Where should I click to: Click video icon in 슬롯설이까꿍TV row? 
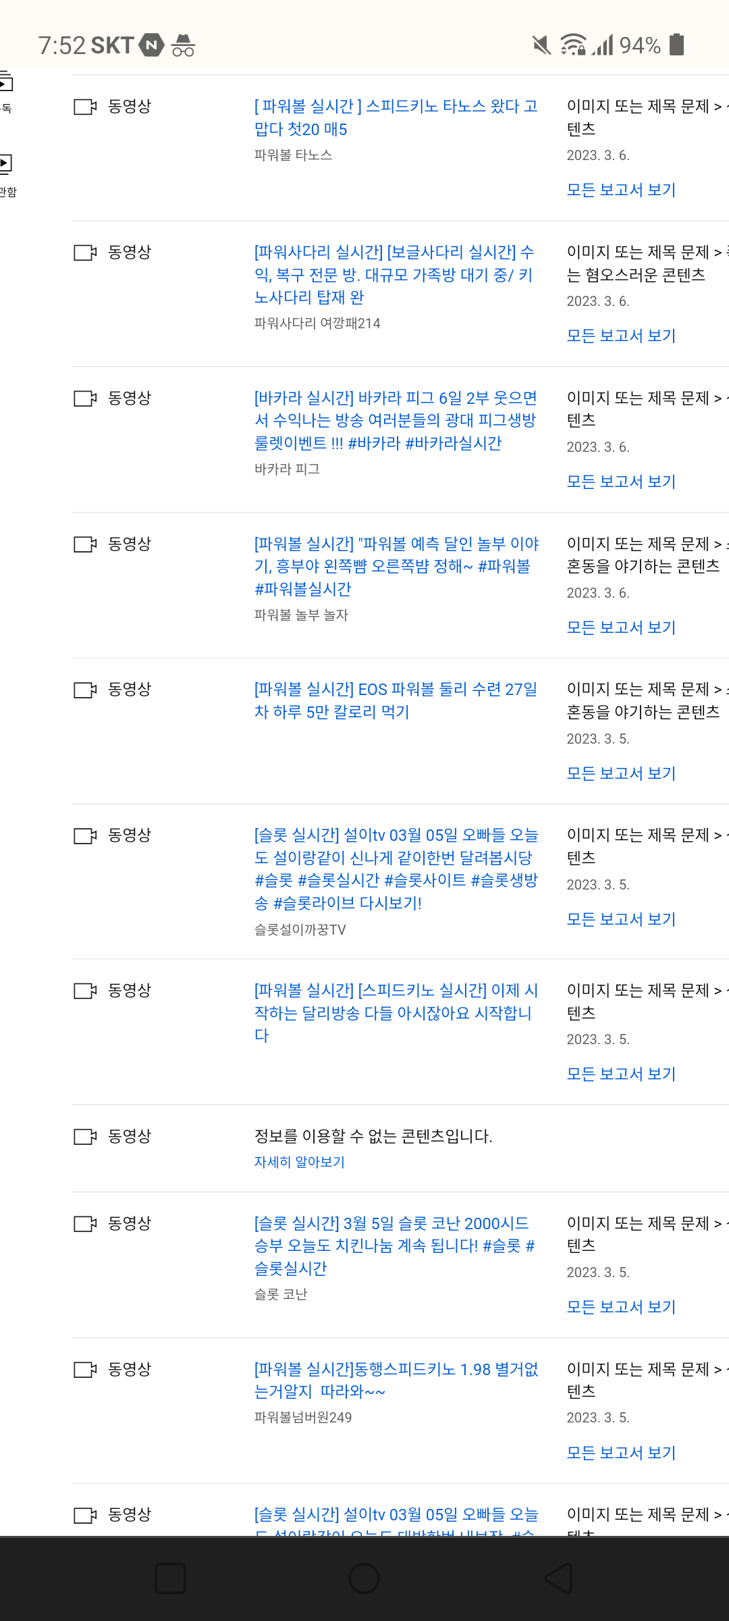tap(85, 836)
